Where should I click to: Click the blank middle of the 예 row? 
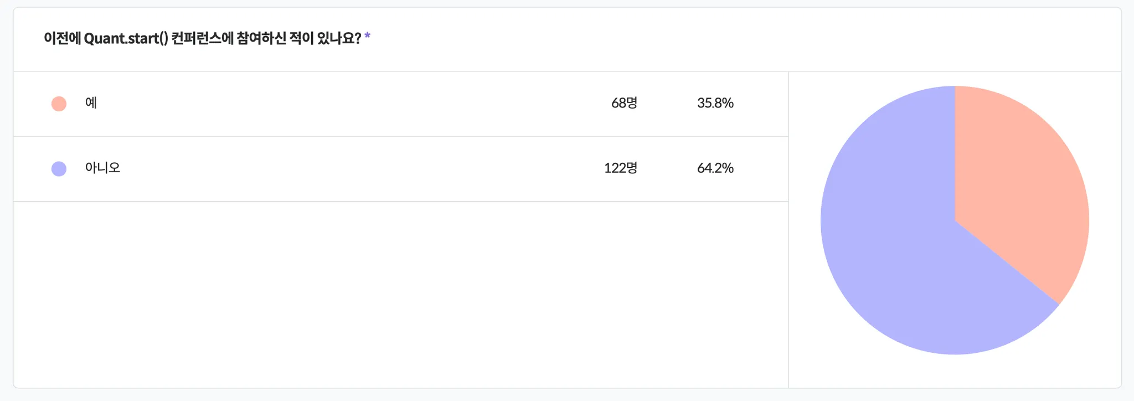343,104
